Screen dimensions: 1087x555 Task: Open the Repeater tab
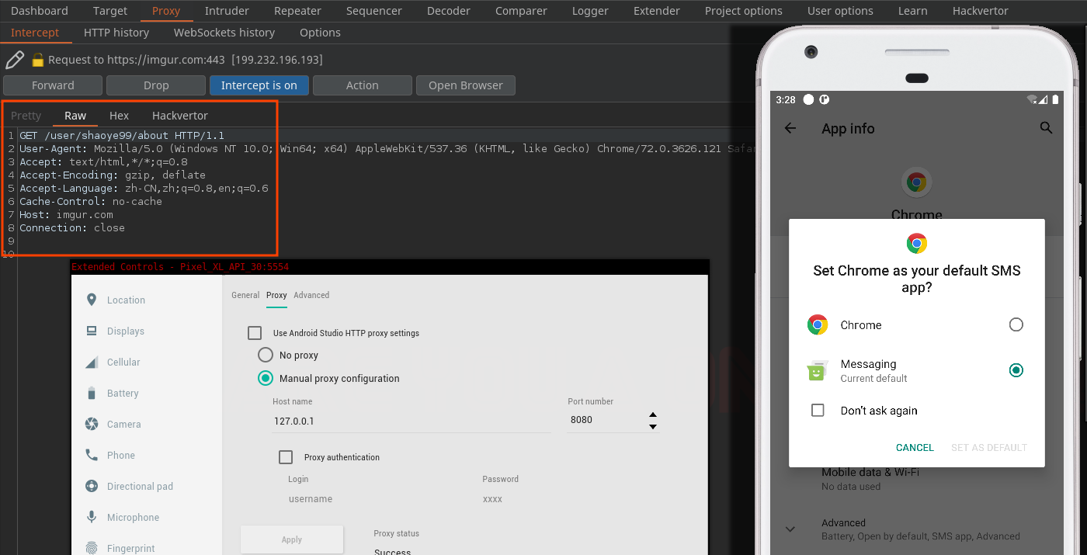[297, 11]
